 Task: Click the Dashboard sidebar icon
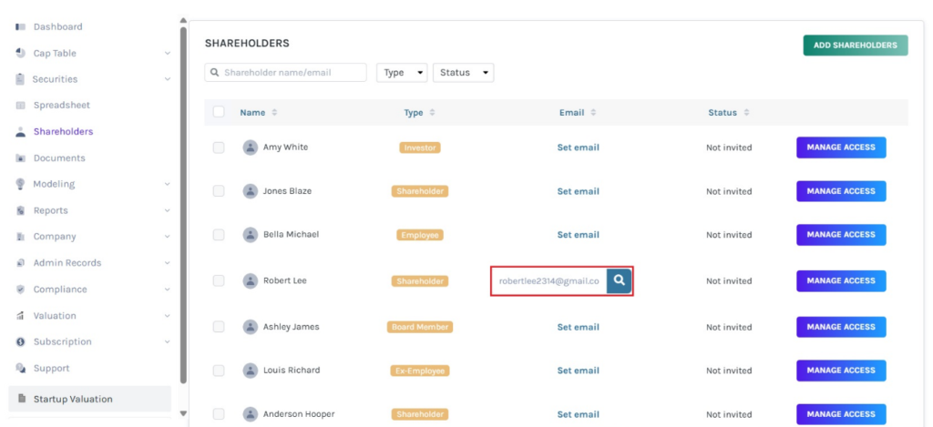21,26
